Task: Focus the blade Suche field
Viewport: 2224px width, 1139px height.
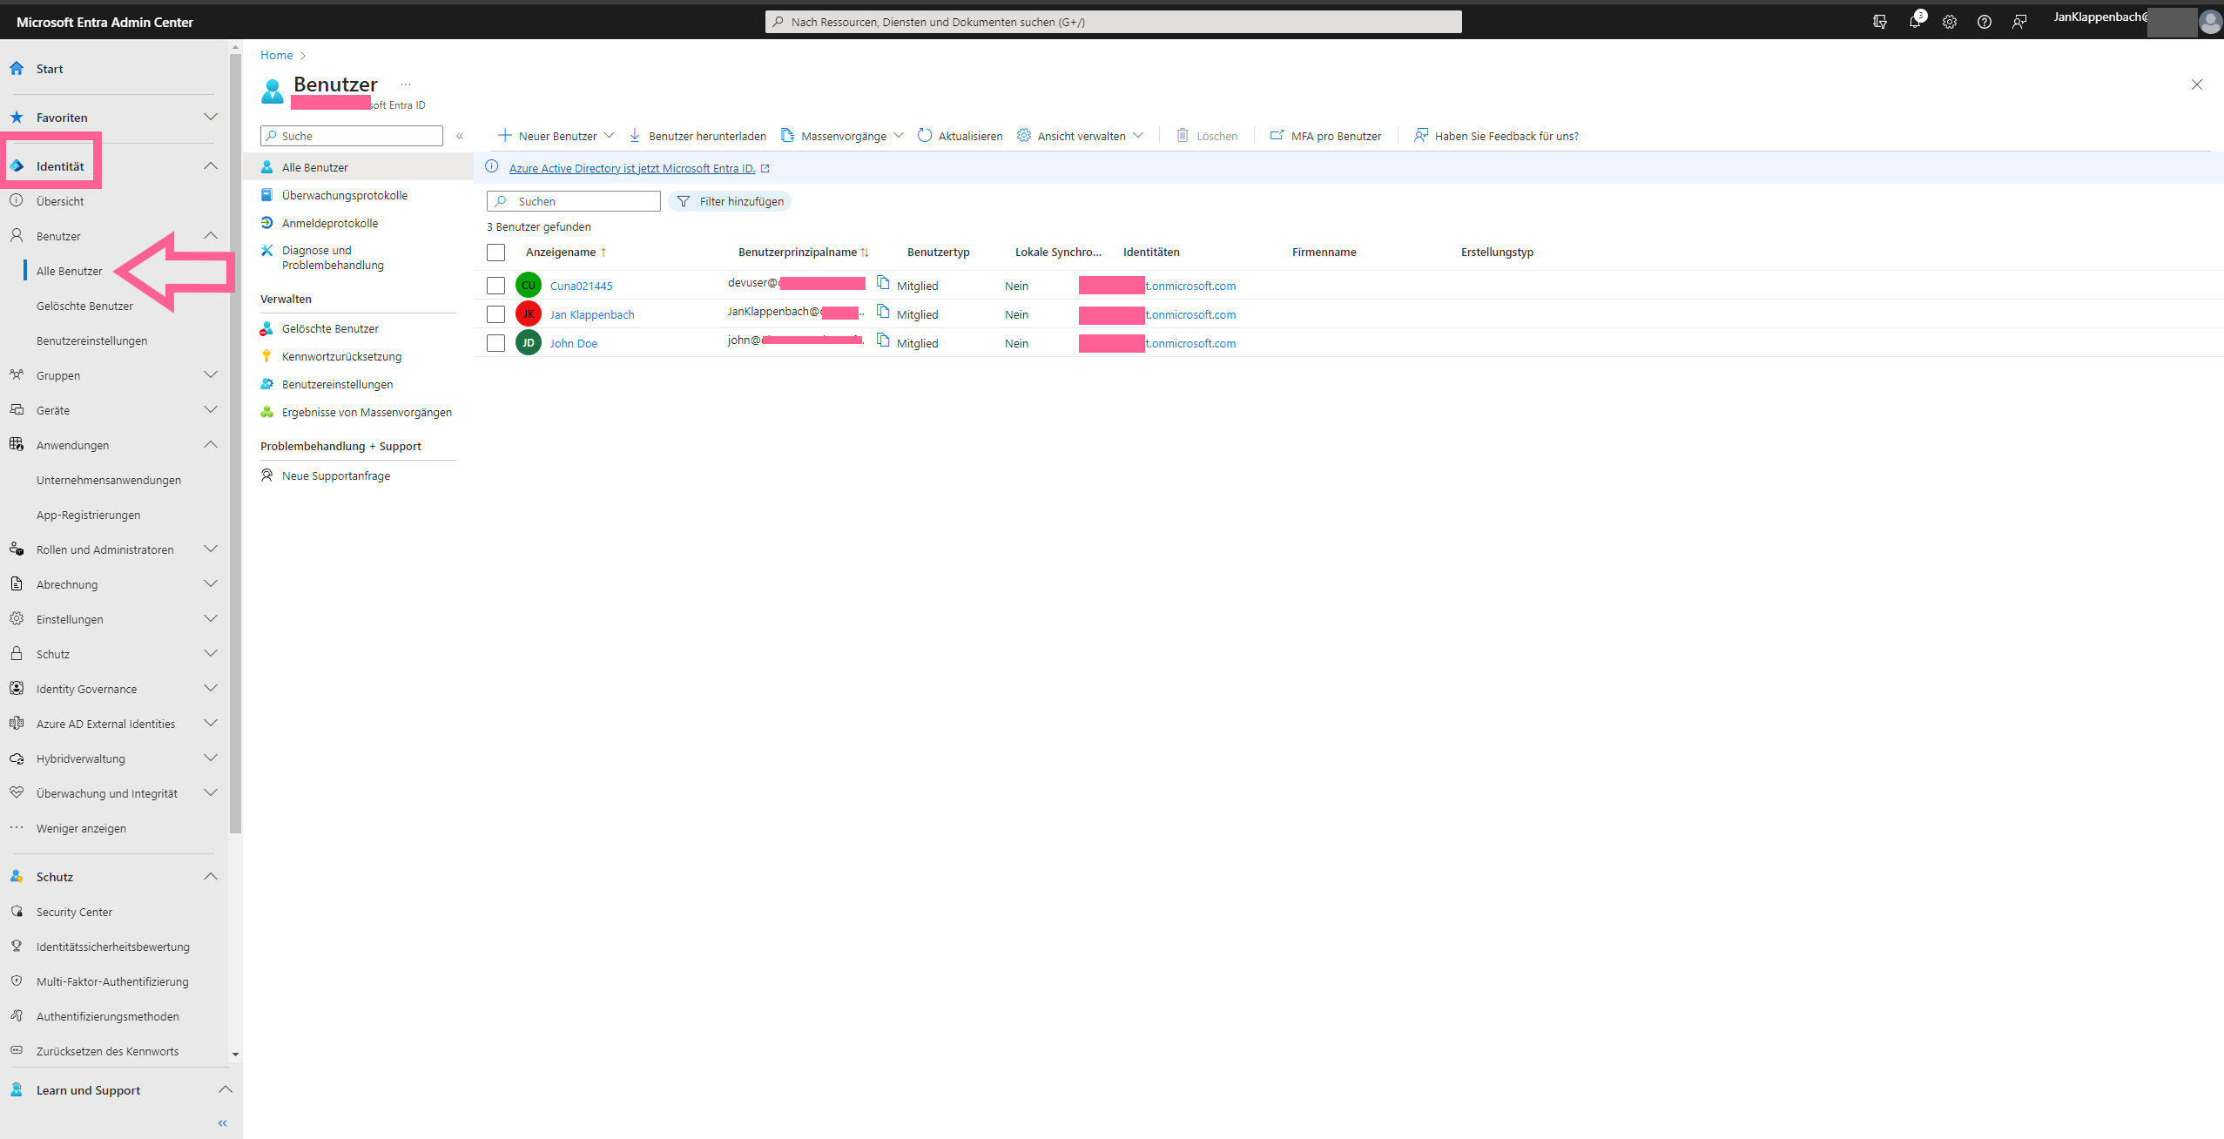Action: pyautogui.click(x=352, y=136)
